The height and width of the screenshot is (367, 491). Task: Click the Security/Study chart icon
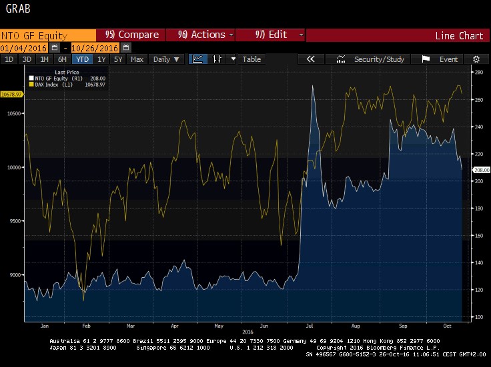(340, 59)
